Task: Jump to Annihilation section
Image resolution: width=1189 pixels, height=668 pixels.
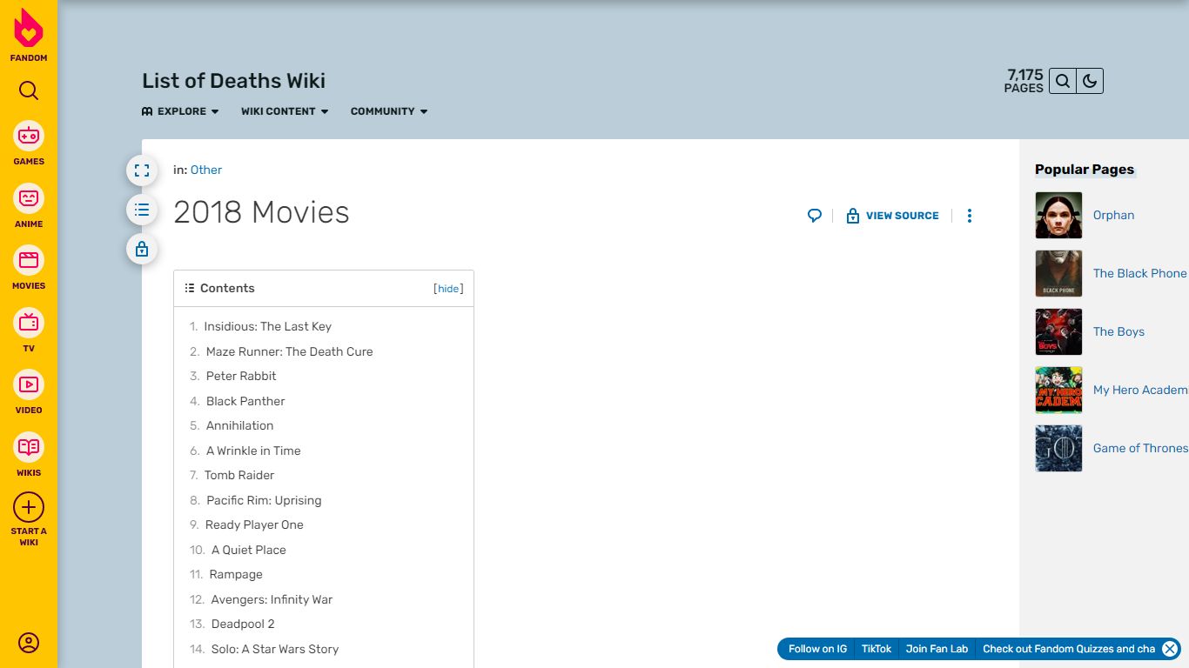Action: 239,425
